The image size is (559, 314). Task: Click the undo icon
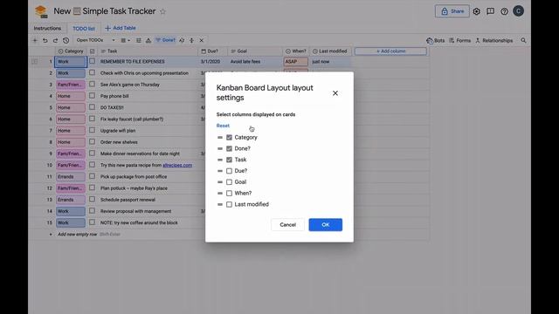pyautogui.click(x=45, y=40)
